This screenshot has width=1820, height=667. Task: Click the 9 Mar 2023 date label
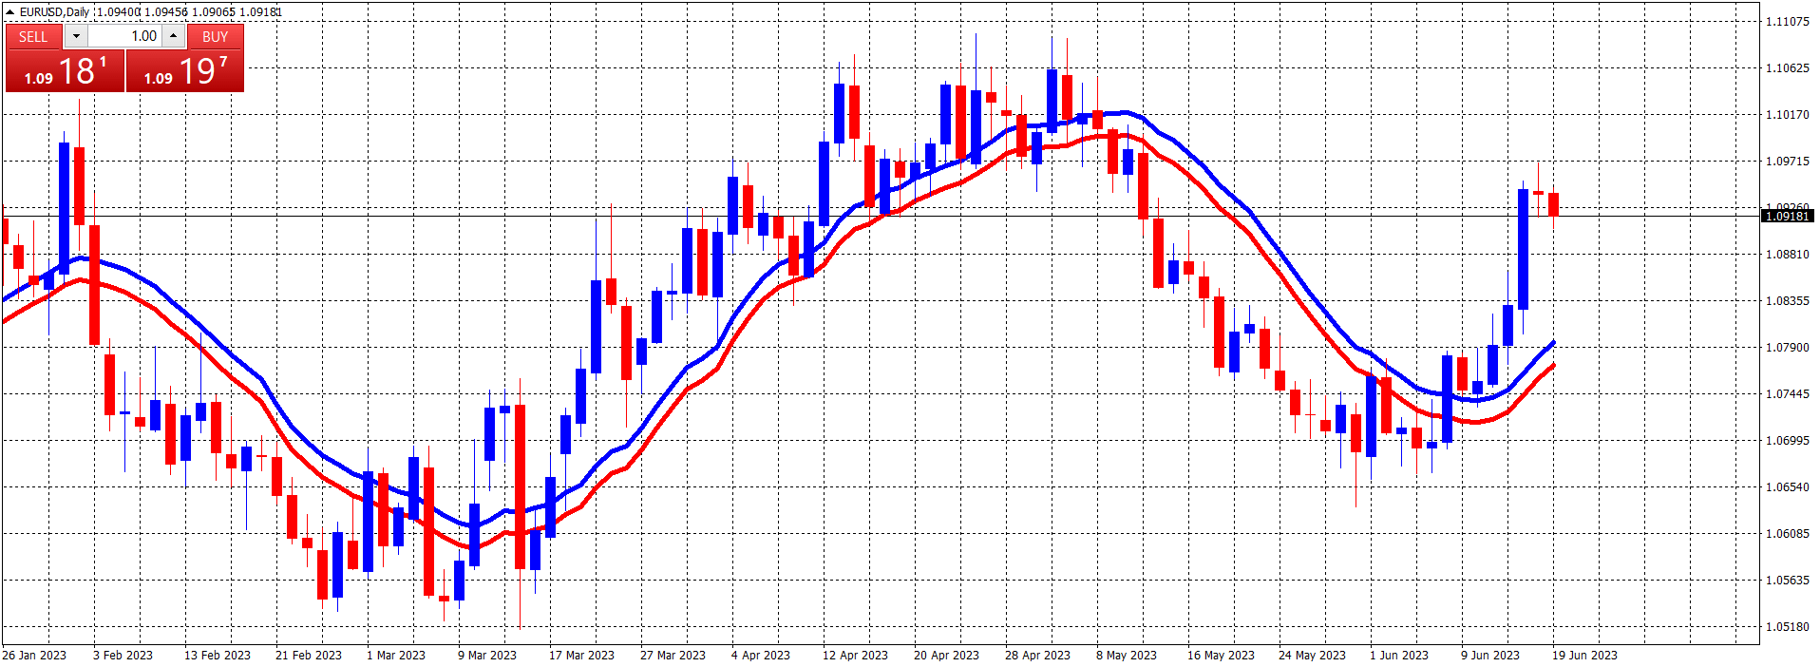[487, 656]
